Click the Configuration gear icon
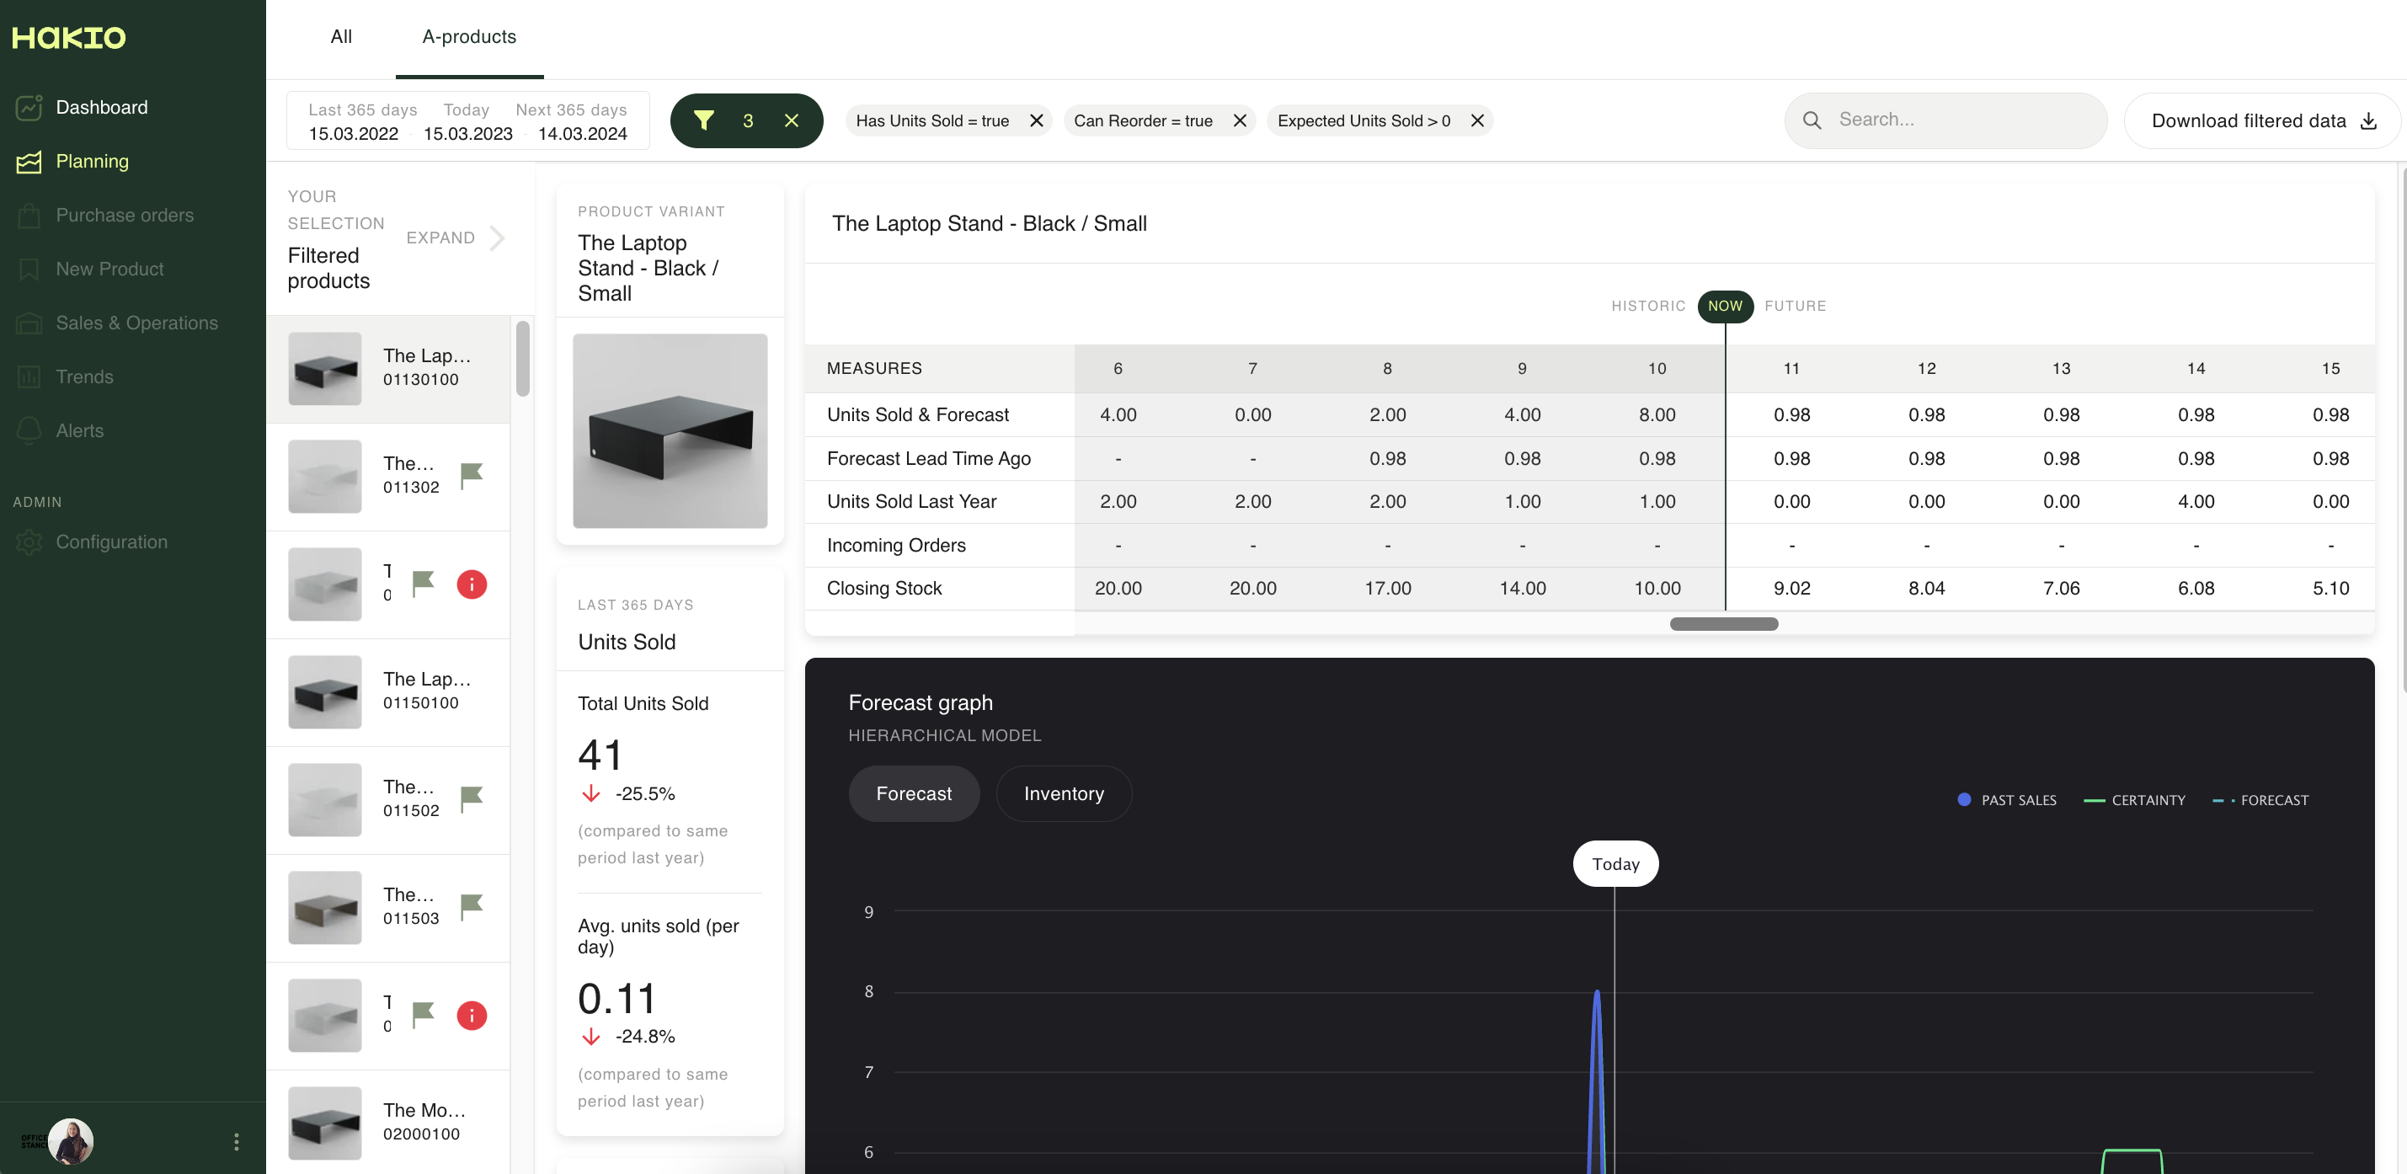The width and height of the screenshot is (2407, 1174). [29, 542]
